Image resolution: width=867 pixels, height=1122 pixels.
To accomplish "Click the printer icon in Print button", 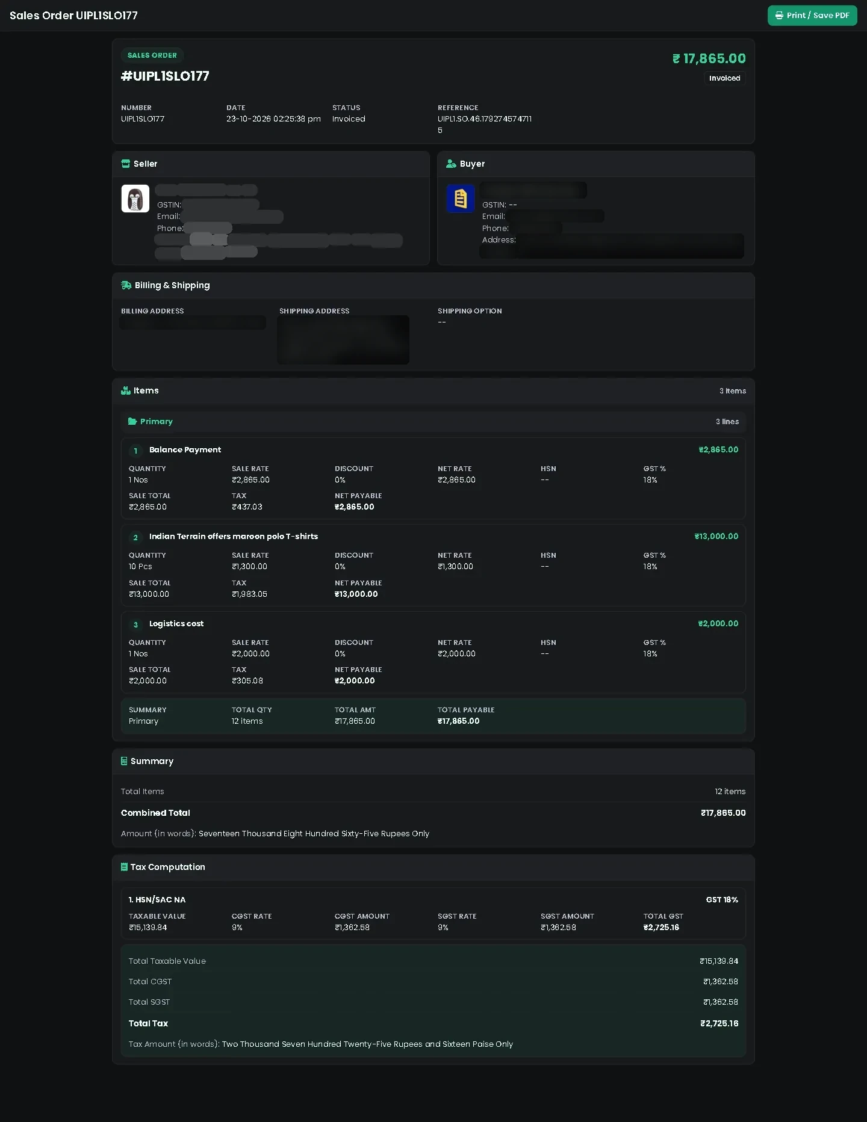I will coord(779,16).
